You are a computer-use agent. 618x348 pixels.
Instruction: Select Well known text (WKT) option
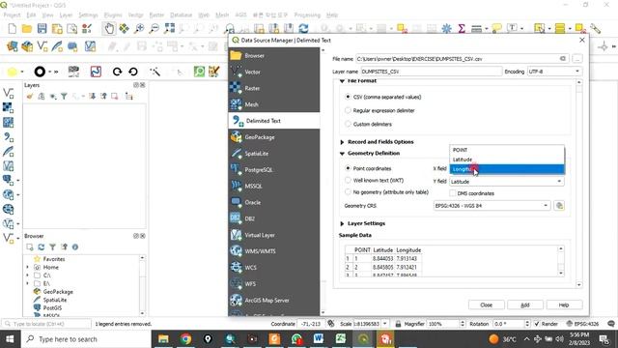tap(348, 181)
